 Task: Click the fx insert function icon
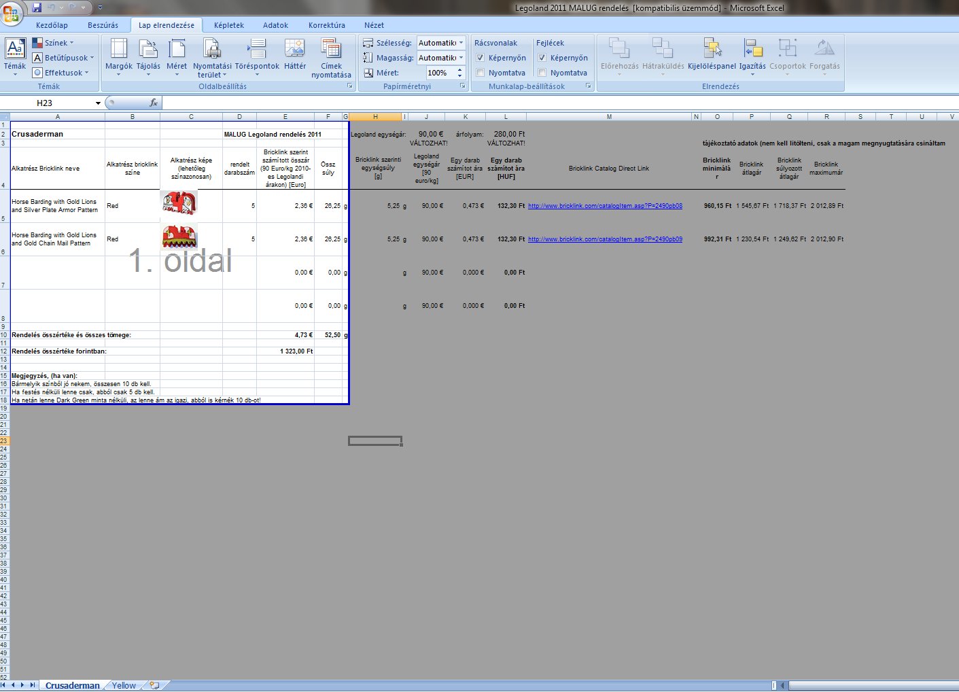154,103
